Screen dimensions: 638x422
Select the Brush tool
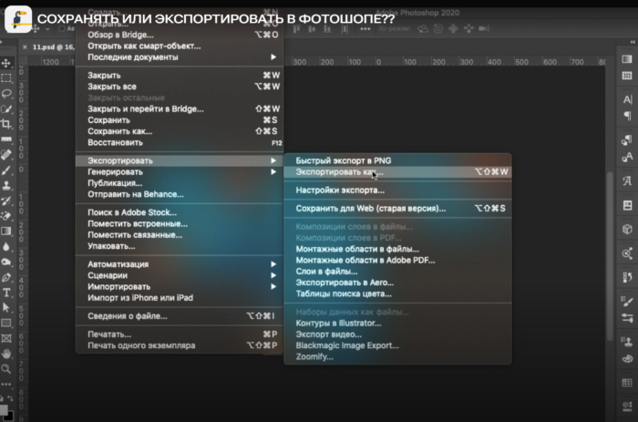[6, 170]
